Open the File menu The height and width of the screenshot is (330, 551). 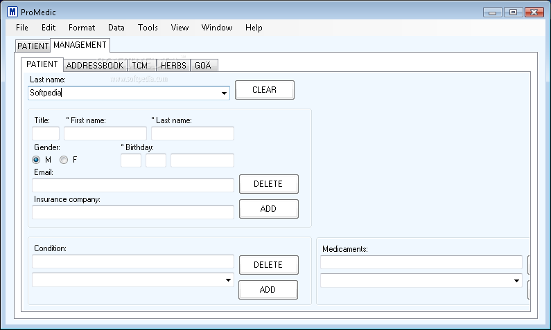pos(21,28)
